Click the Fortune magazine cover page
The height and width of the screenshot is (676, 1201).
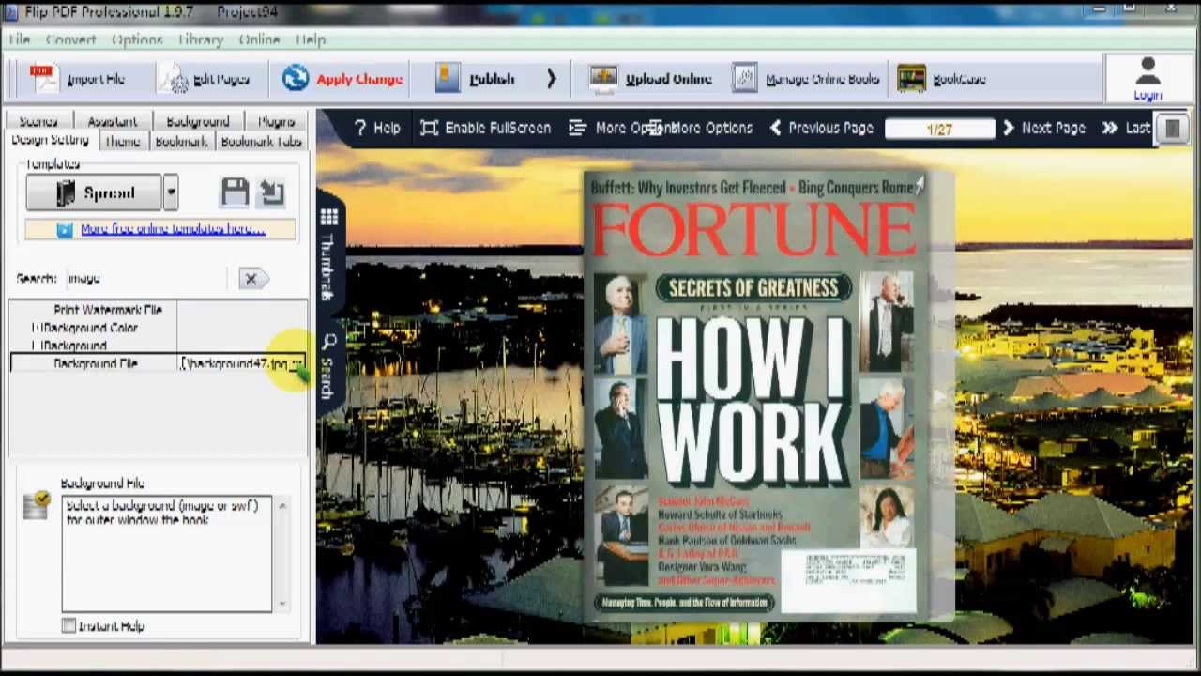(x=754, y=394)
